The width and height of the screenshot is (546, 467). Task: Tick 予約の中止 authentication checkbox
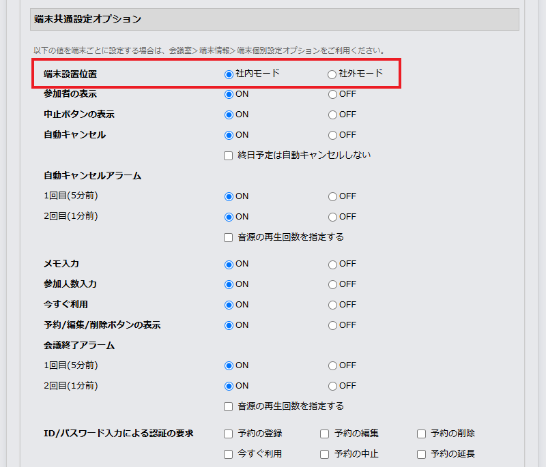pyautogui.click(x=325, y=454)
